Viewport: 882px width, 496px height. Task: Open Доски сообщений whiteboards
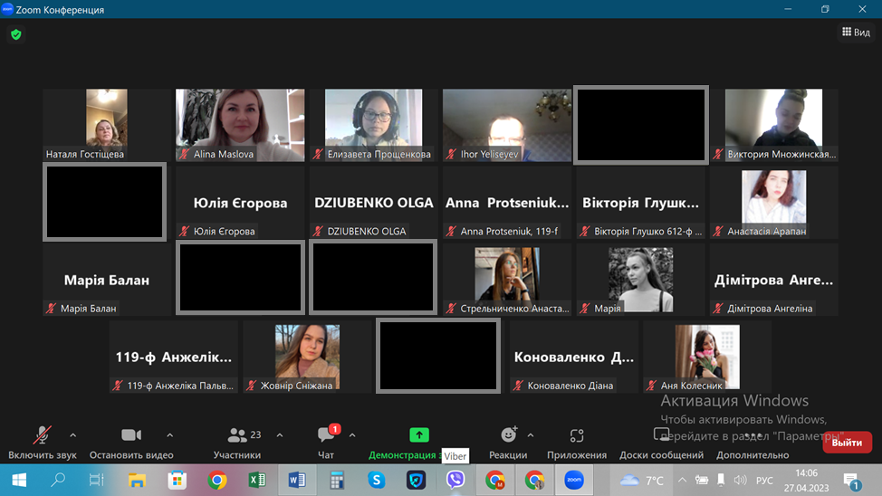pos(660,435)
